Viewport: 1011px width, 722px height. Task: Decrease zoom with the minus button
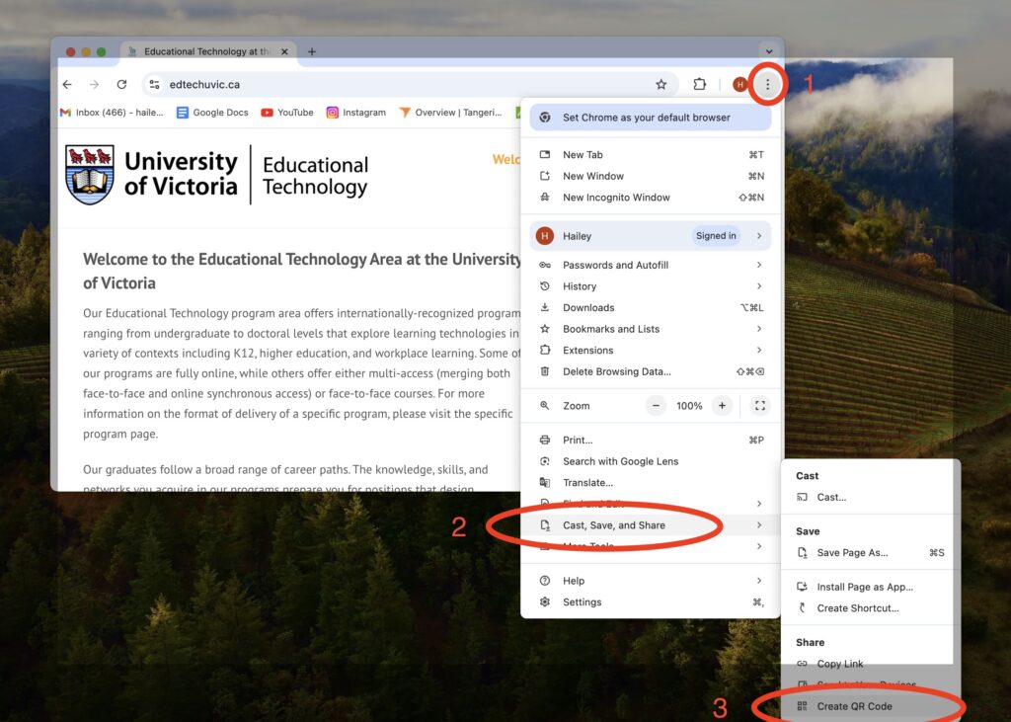[x=656, y=406]
